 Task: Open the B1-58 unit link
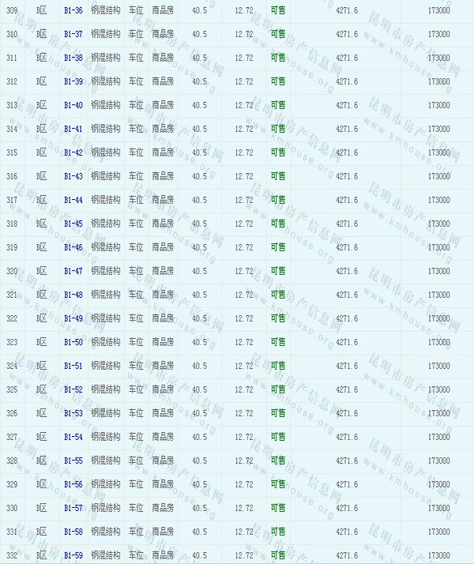click(73, 532)
